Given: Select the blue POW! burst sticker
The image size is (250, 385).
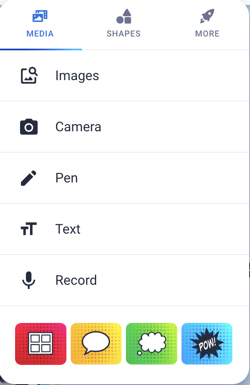Looking at the screenshot, I should click(x=207, y=343).
